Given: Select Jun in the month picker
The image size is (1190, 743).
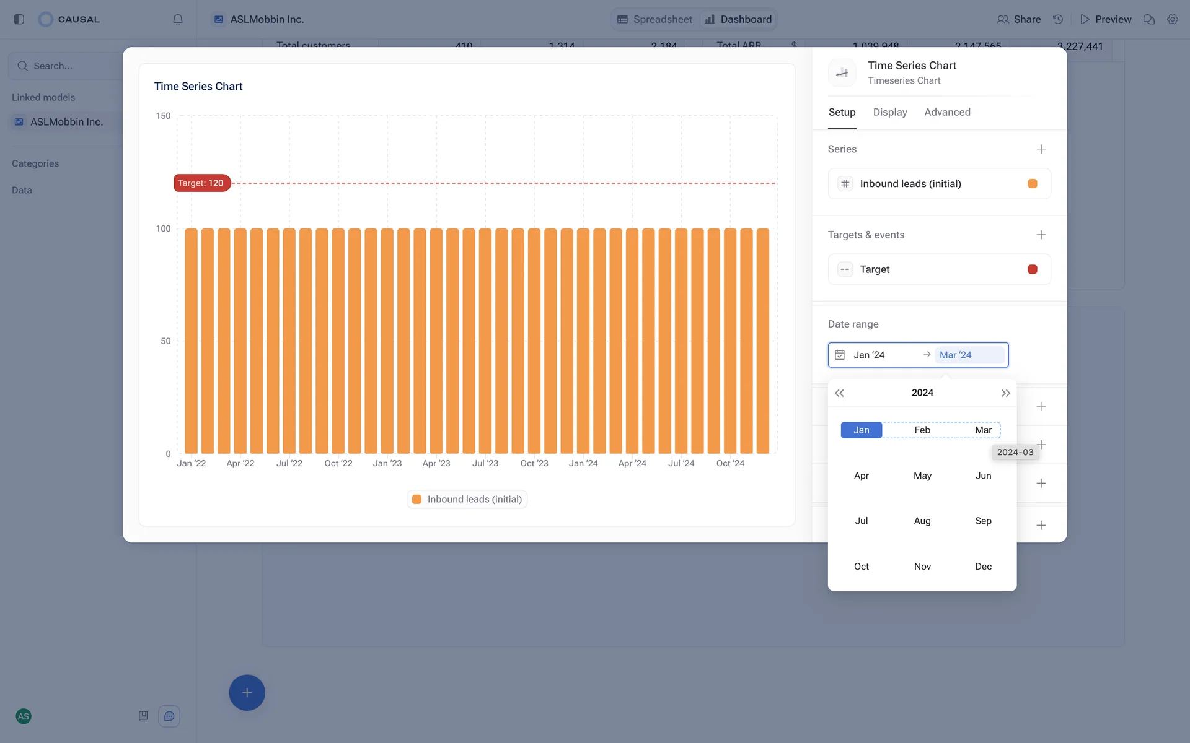Looking at the screenshot, I should (x=983, y=476).
